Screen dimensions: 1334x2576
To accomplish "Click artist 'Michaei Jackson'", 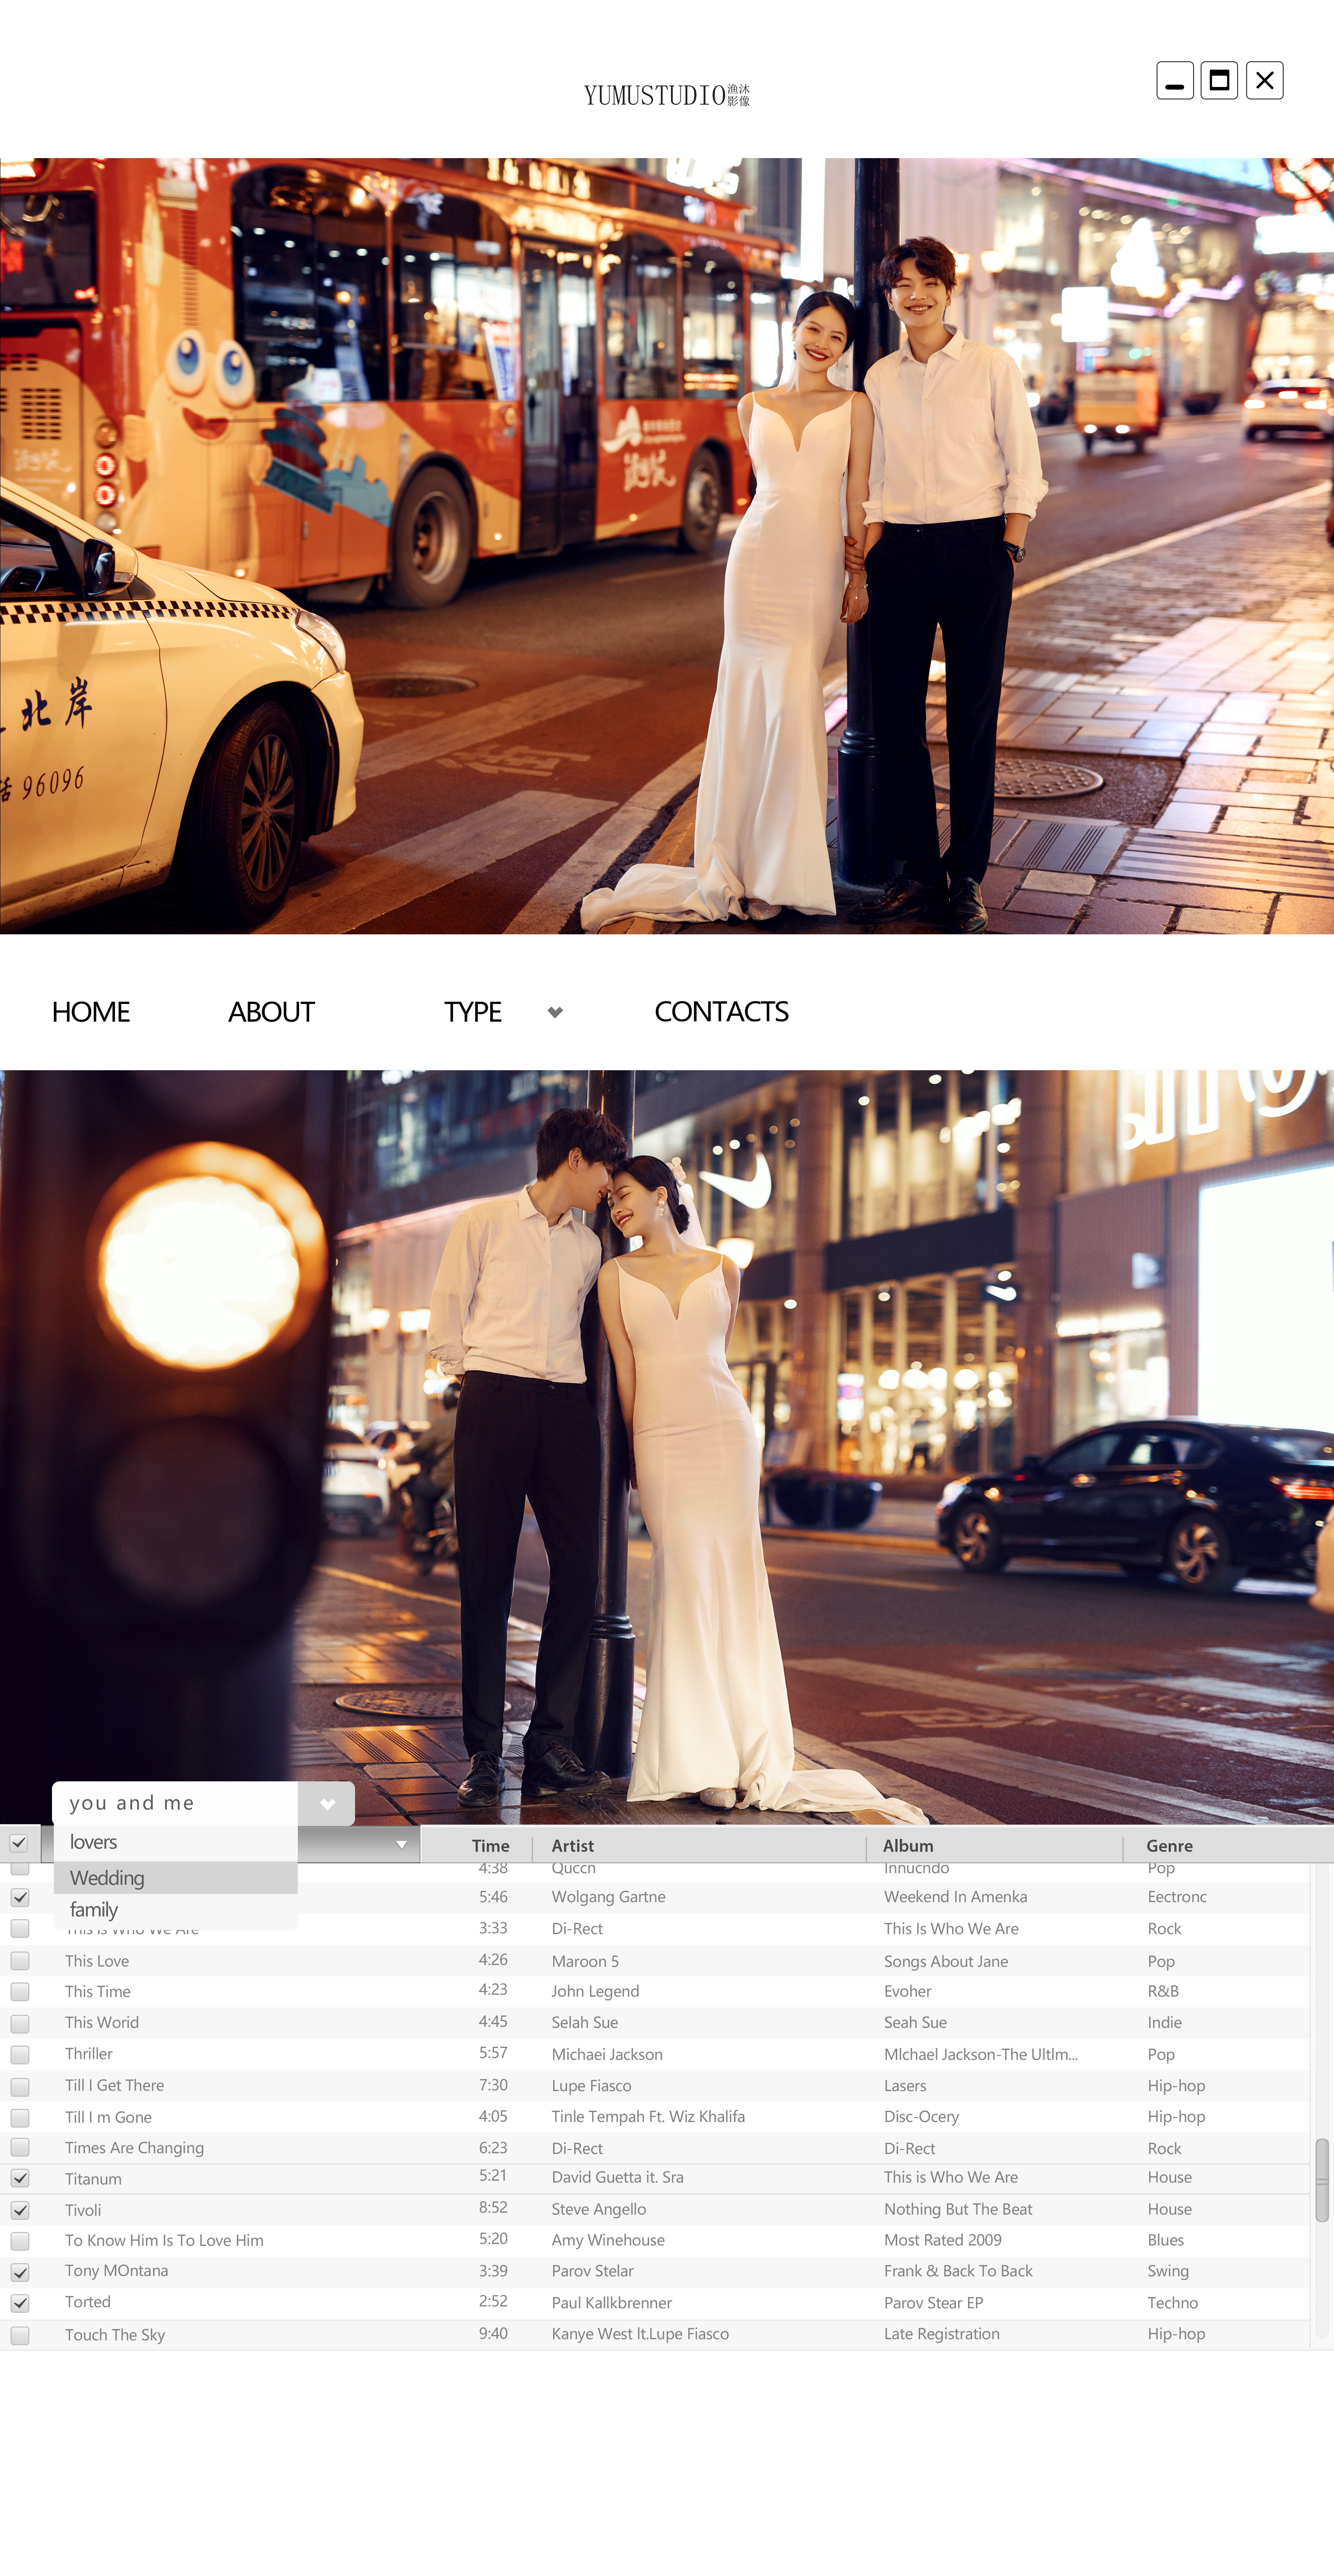I will (x=607, y=2054).
